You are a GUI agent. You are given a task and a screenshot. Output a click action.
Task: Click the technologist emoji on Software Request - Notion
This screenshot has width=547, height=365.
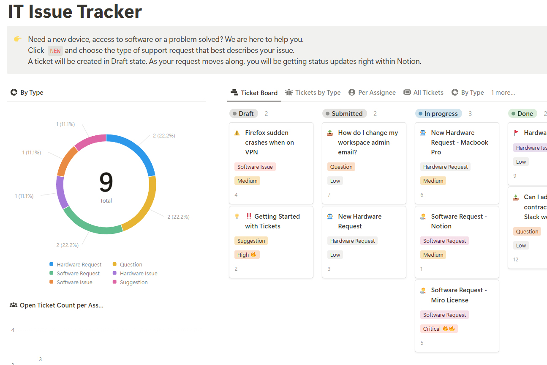point(423,216)
